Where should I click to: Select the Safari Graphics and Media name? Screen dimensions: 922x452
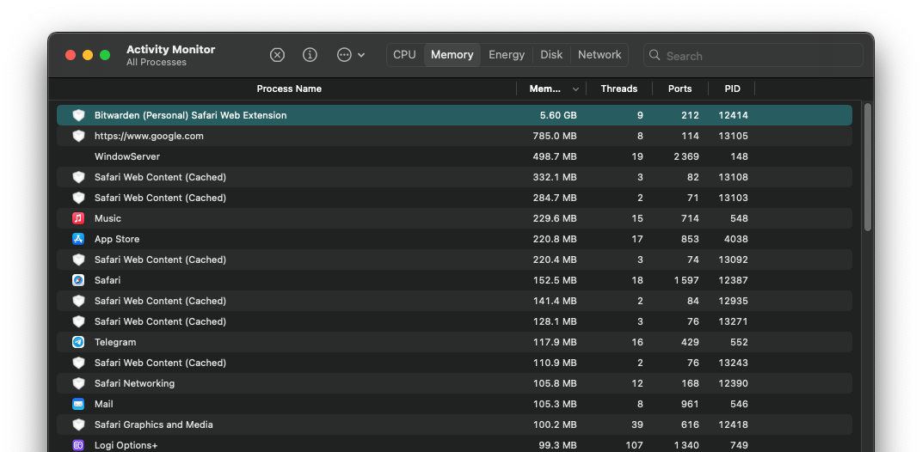coord(153,425)
